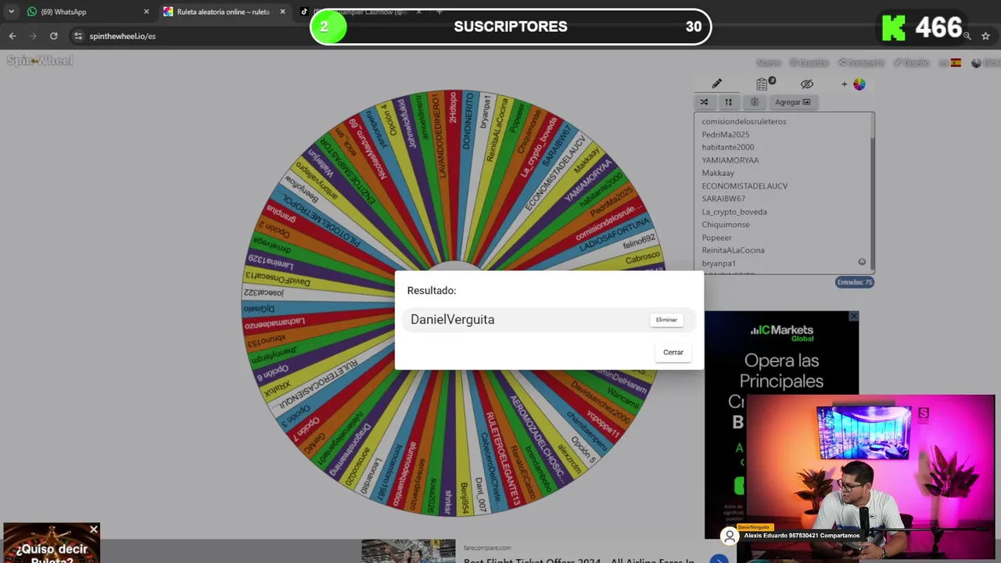Select entry ECONOMISTADELAUCV in list
This screenshot has height=563, width=1001.
pyautogui.click(x=744, y=186)
